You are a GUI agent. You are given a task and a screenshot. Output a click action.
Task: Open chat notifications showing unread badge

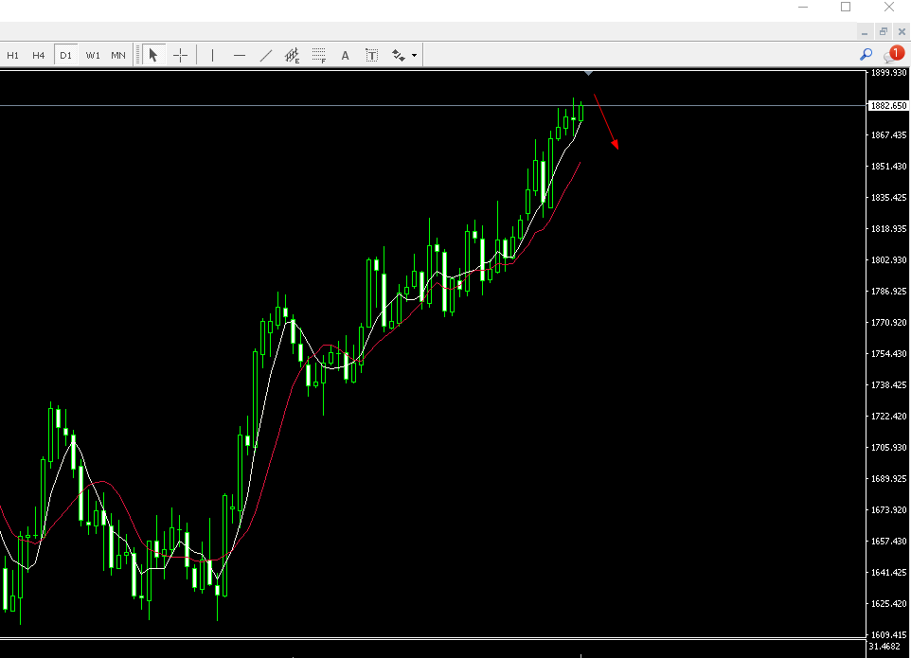point(895,53)
